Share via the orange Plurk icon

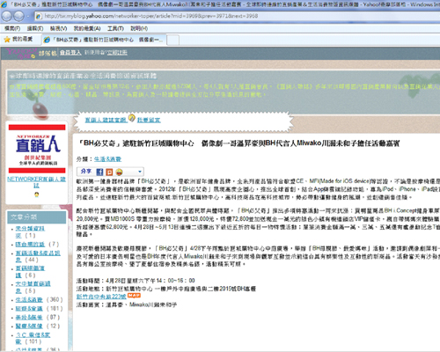tap(109, 172)
